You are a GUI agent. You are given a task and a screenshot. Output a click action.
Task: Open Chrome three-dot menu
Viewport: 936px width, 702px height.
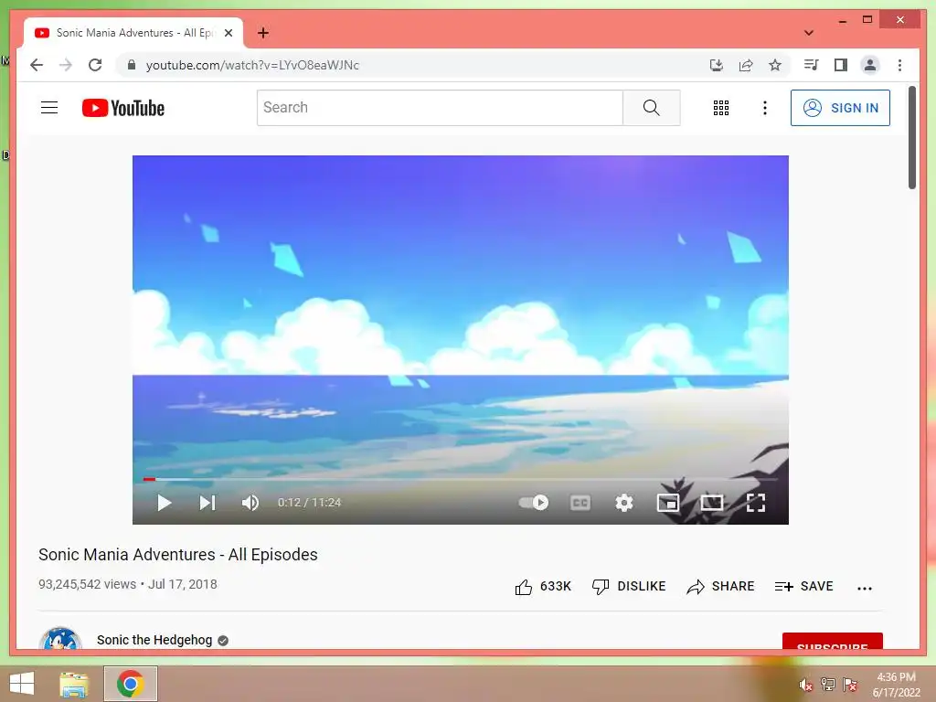click(899, 65)
